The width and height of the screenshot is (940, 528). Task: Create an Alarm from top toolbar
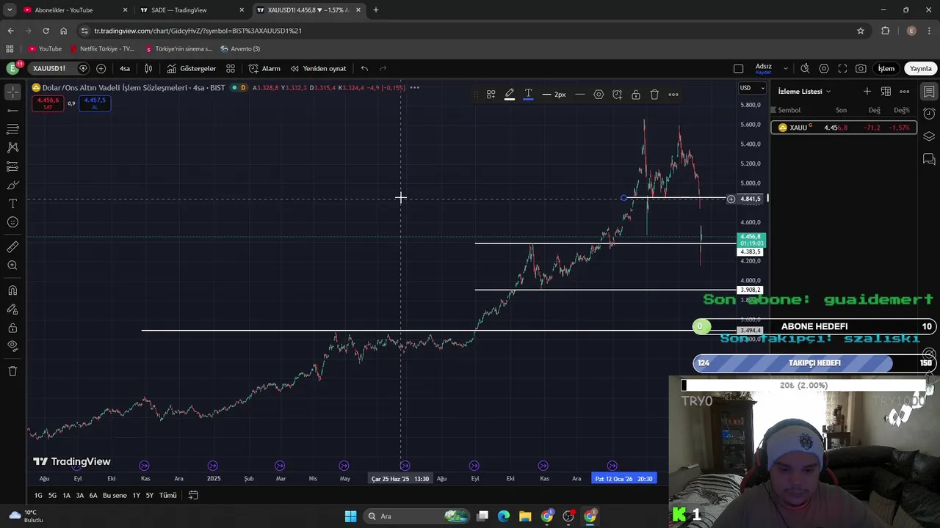pyautogui.click(x=264, y=68)
